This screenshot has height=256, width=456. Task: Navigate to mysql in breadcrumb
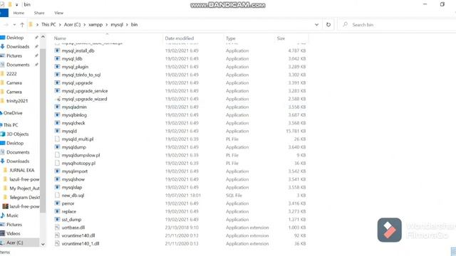click(117, 25)
